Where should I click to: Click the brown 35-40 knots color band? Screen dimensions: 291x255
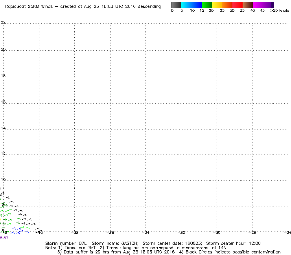[248, 5]
